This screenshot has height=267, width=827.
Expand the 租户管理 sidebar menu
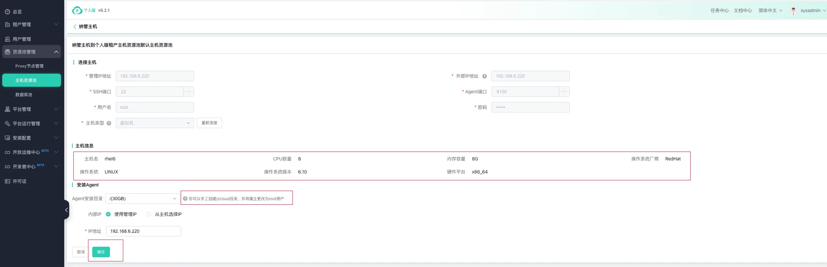point(31,24)
